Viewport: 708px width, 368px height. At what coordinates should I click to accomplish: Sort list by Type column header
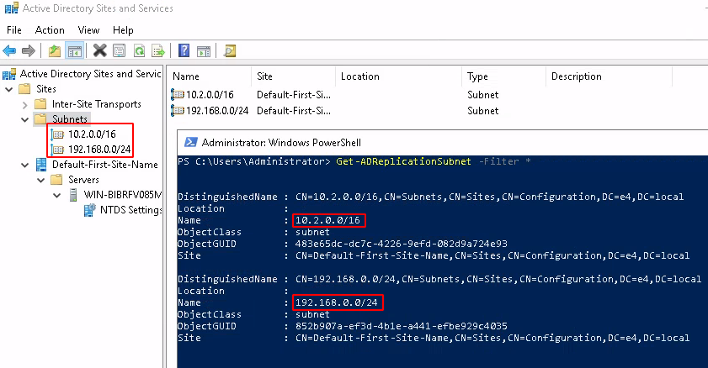pos(504,76)
